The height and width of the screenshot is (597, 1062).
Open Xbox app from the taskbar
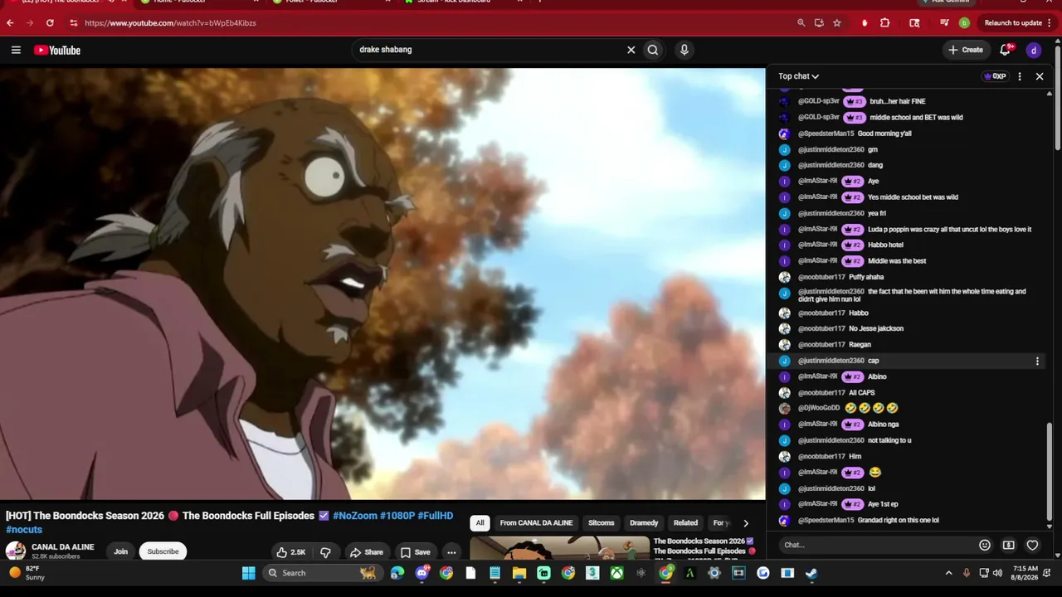(x=617, y=573)
